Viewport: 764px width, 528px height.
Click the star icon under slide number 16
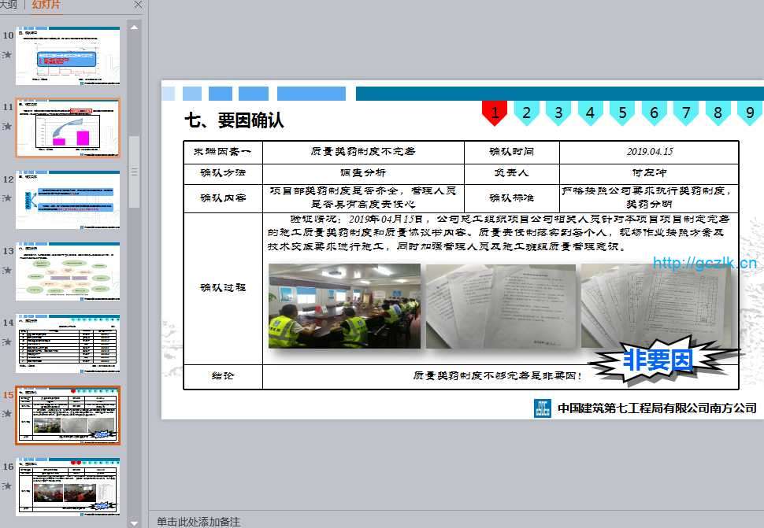pyautogui.click(x=7, y=486)
